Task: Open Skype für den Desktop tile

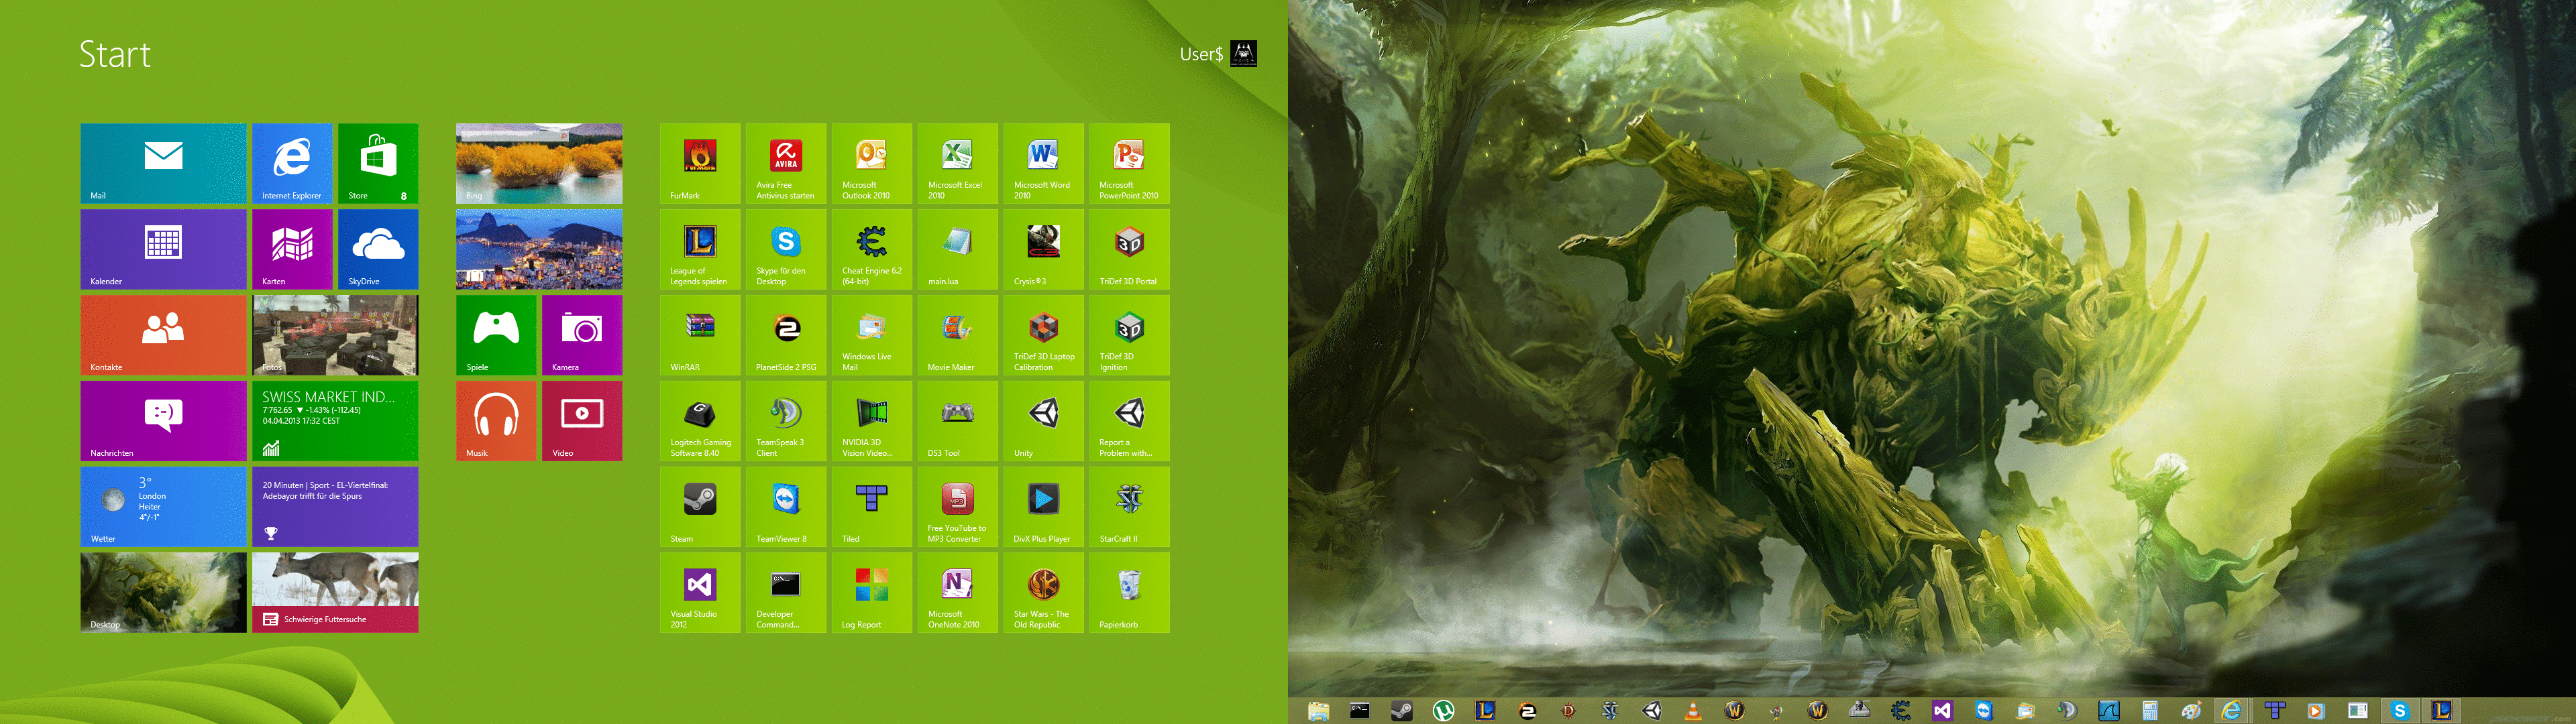Action: [786, 249]
